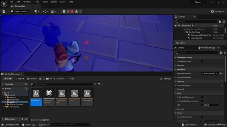Collapse the World section header
Image resolution: width=227 pixels, height=127 pixels.
point(175,93)
